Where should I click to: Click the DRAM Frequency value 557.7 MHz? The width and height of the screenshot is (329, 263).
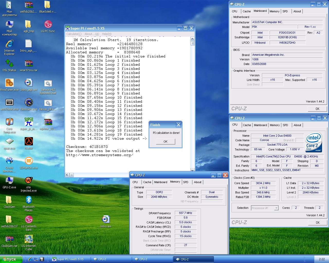[x=186, y=213]
